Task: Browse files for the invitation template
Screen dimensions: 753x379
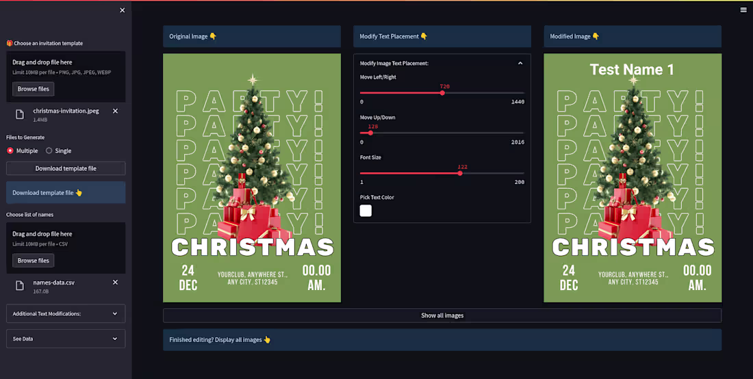Action: coord(33,89)
